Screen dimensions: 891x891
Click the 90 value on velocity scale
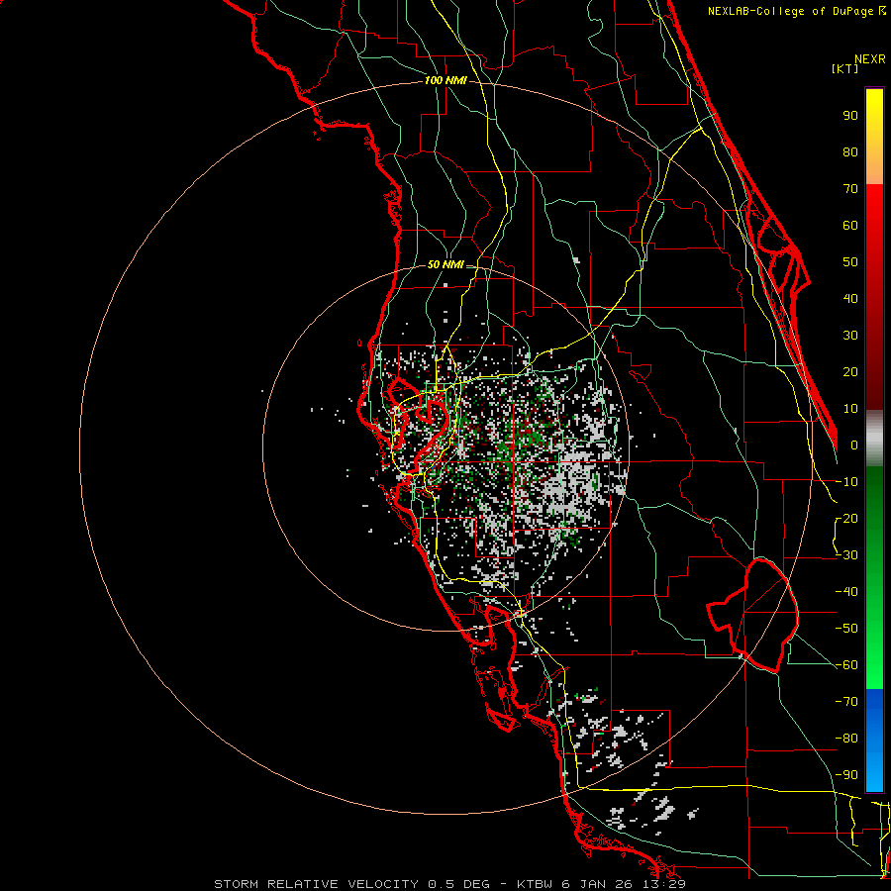pyautogui.click(x=850, y=116)
